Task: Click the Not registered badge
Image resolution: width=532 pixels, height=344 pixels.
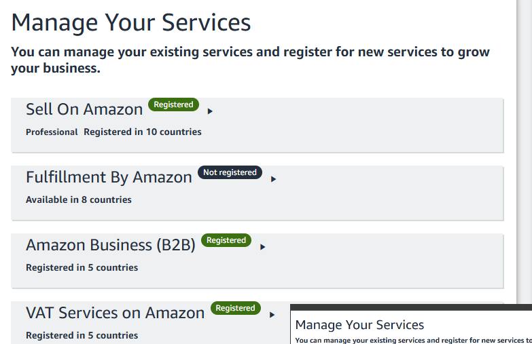Action: coord(230,172)
